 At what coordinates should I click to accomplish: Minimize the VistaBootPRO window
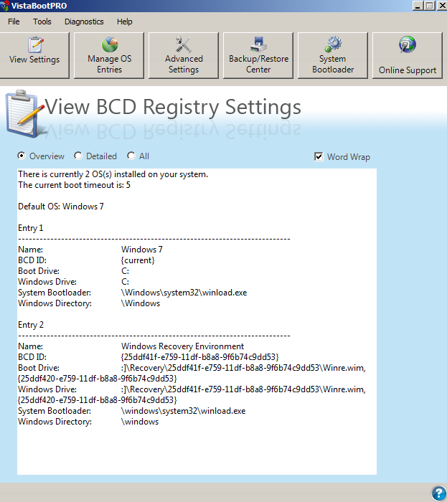pyautogui.click(x=418, y=6)
